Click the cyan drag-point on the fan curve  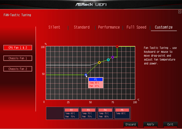pos(108,60)
